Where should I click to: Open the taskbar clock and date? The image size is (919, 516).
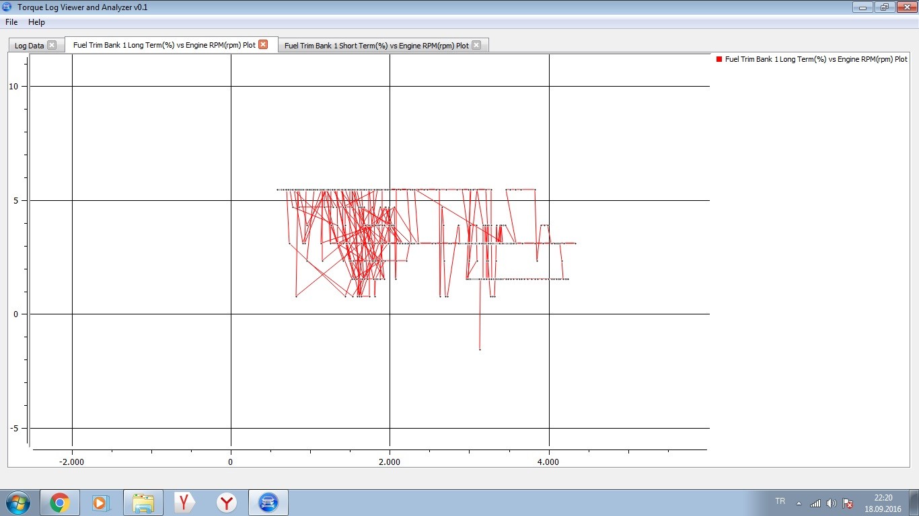coord(883,503)
